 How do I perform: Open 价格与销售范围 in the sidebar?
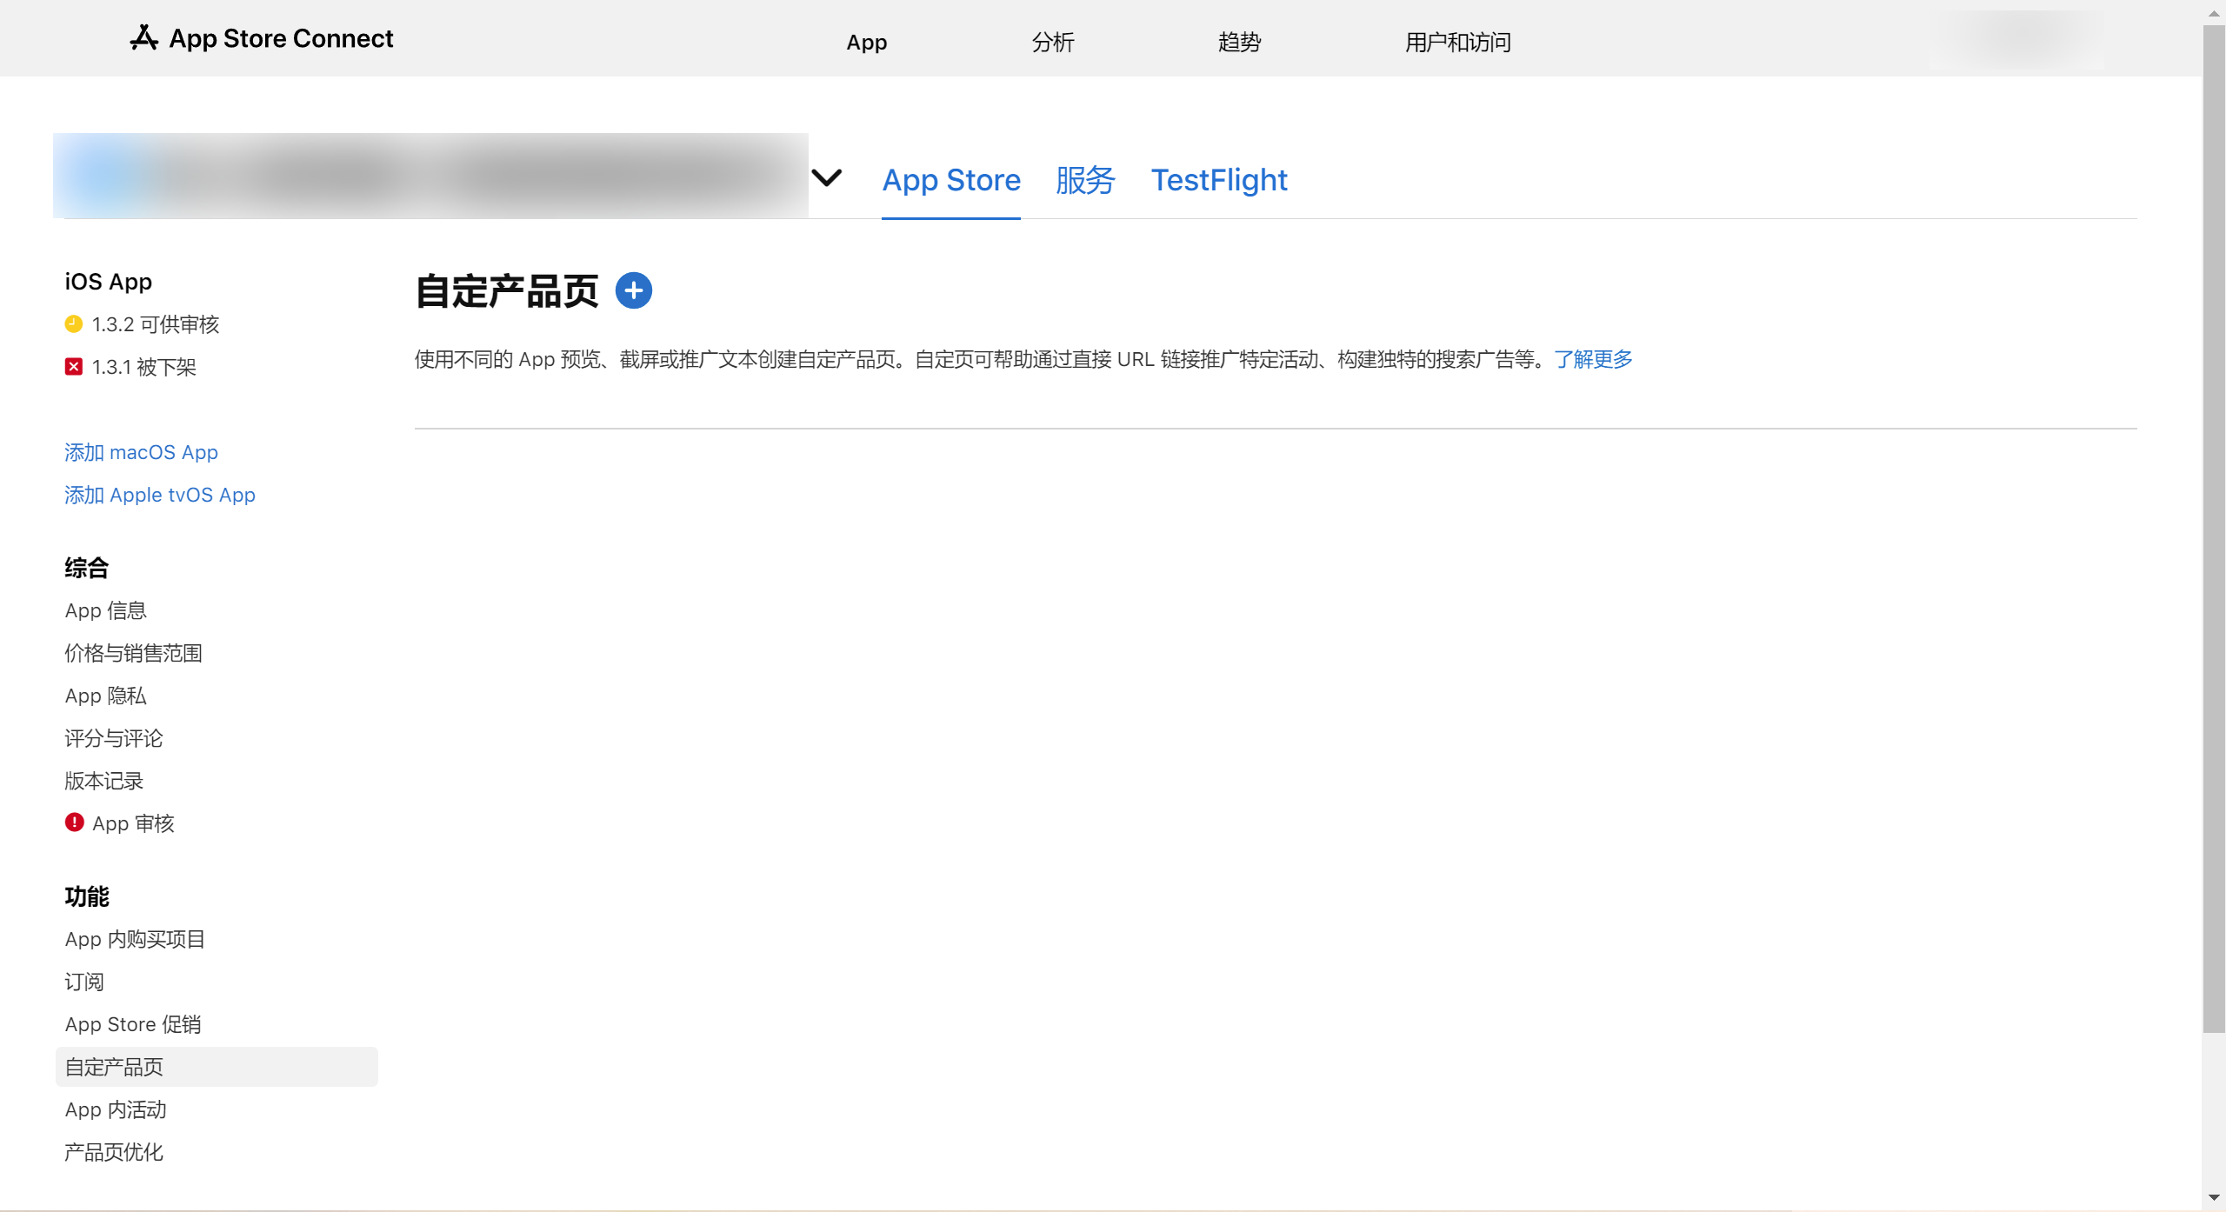(x=133, y=653)
